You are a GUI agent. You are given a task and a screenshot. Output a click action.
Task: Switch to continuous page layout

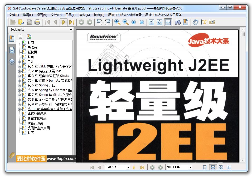213,167
